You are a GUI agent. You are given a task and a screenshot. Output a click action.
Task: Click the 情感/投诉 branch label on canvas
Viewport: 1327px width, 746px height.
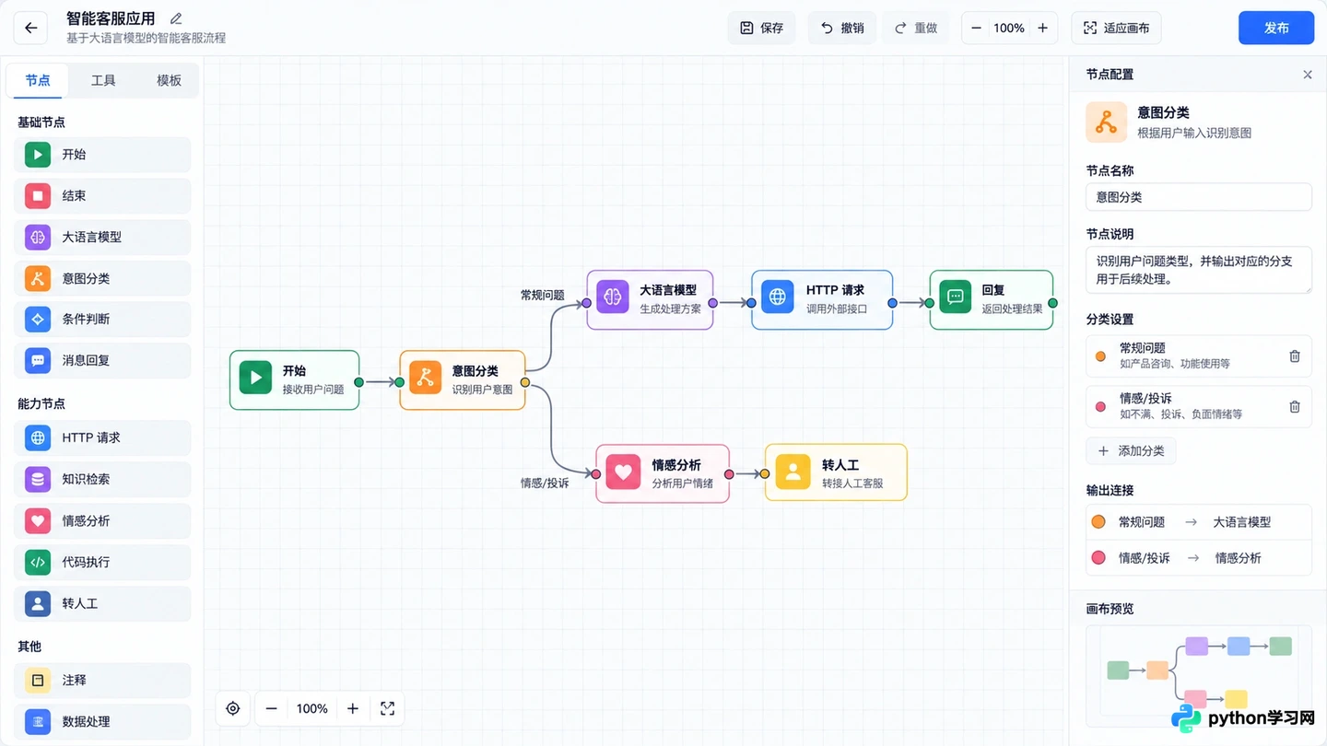pyautogui.click(x=545, y=483)
